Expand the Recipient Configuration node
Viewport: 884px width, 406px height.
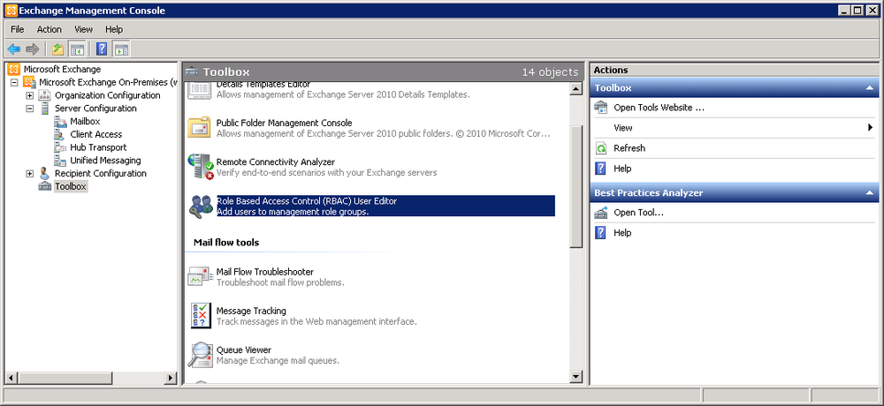30,174
